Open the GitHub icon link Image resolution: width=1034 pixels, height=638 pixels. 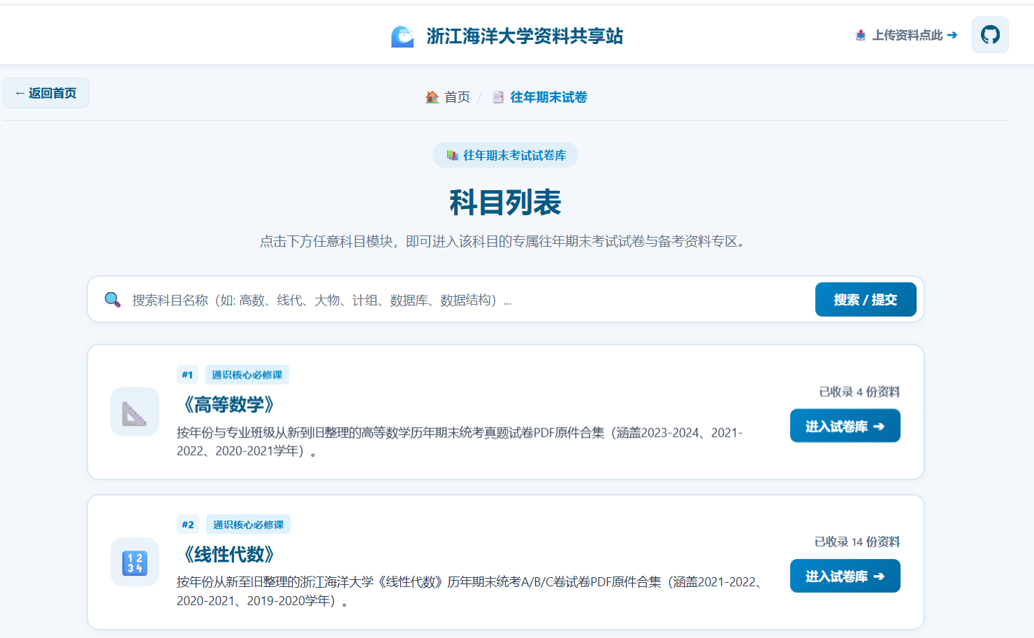(990, 35)
